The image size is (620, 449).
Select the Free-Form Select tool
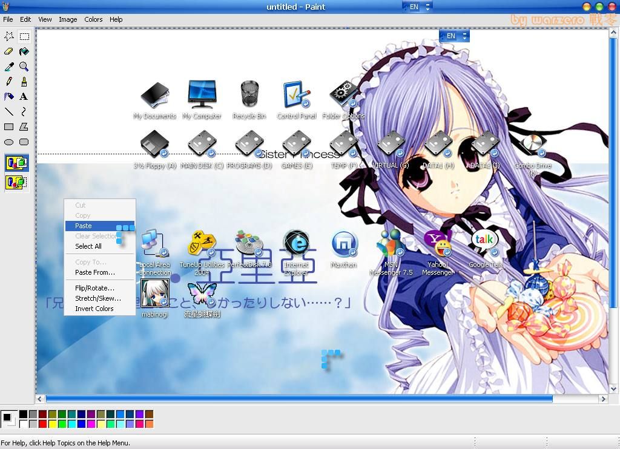pos(8,36)
